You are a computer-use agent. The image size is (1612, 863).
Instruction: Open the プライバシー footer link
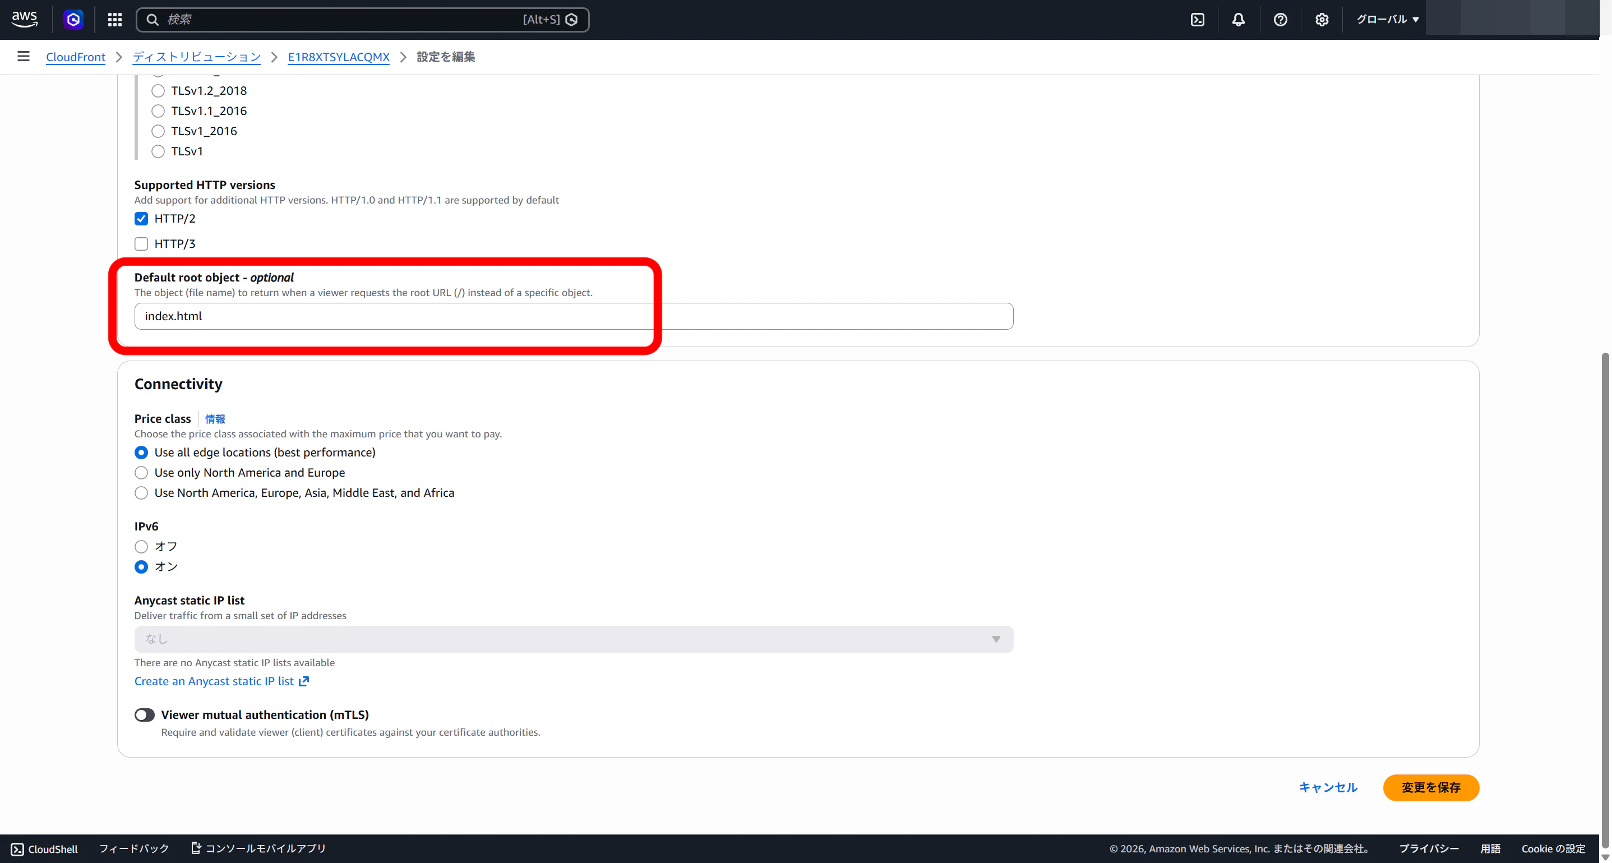coord(1429,848)
